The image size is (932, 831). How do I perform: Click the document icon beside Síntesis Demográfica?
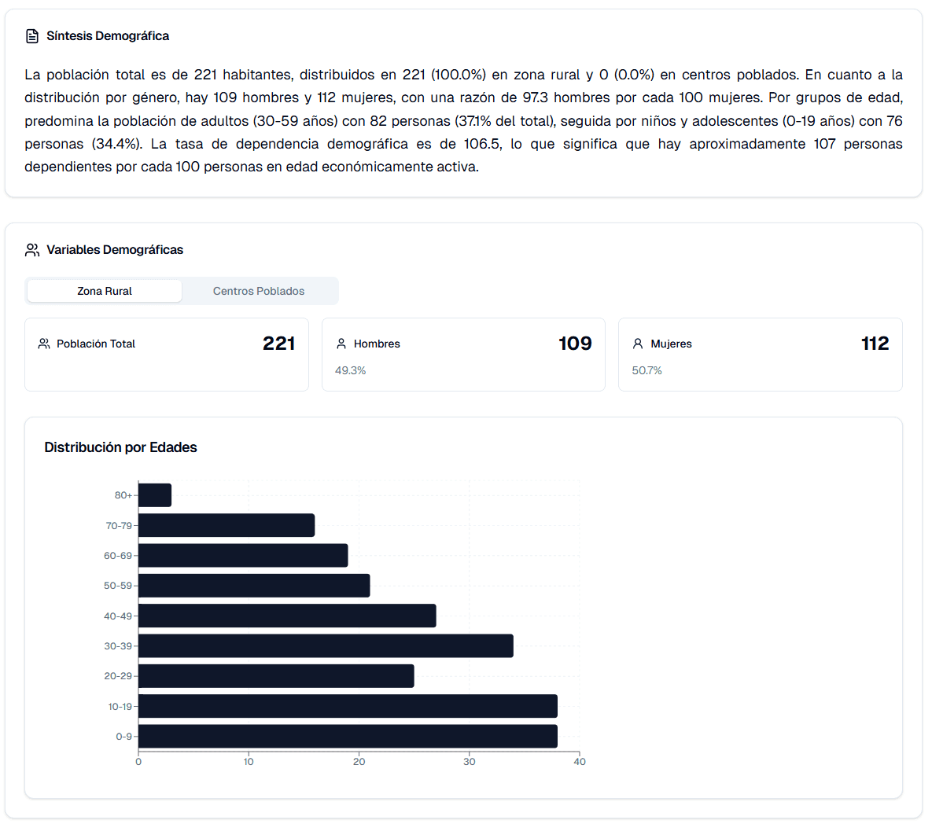coord(32,36)
